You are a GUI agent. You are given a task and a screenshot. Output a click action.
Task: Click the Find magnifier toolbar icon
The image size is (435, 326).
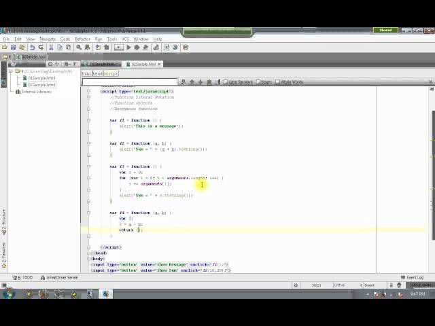pyautogui.click(x=79, y=48)
